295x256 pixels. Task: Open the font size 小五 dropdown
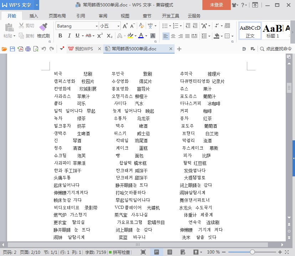(118, 26)
